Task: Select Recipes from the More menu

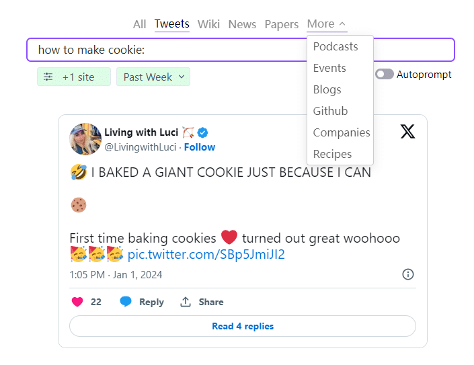Action: (332, 154)
